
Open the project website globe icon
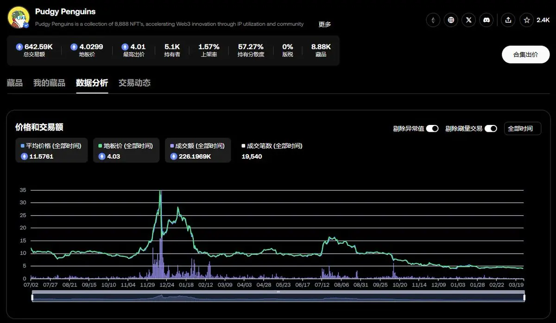pyautogui.click(x=451, y=20)
